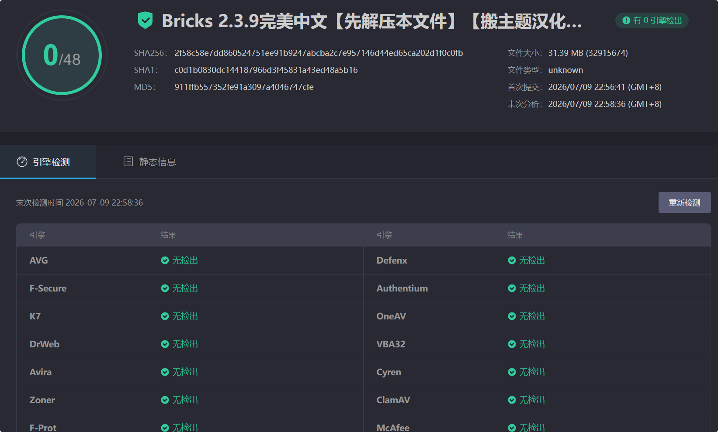Click the Defenx engine name
The image size is (718, 432).
(392, 261)
